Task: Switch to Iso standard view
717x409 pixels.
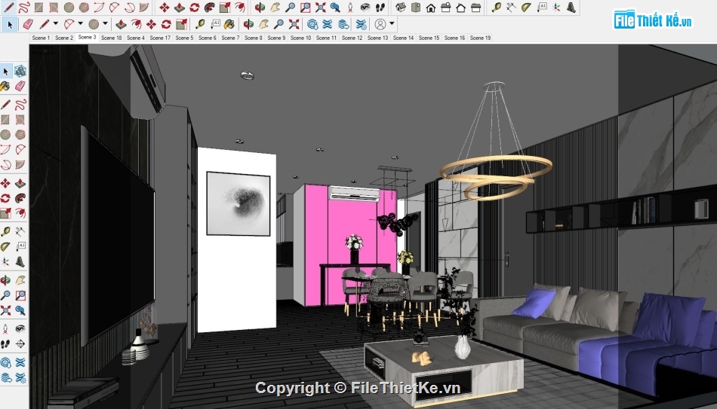Action: (x=401, y=8)
